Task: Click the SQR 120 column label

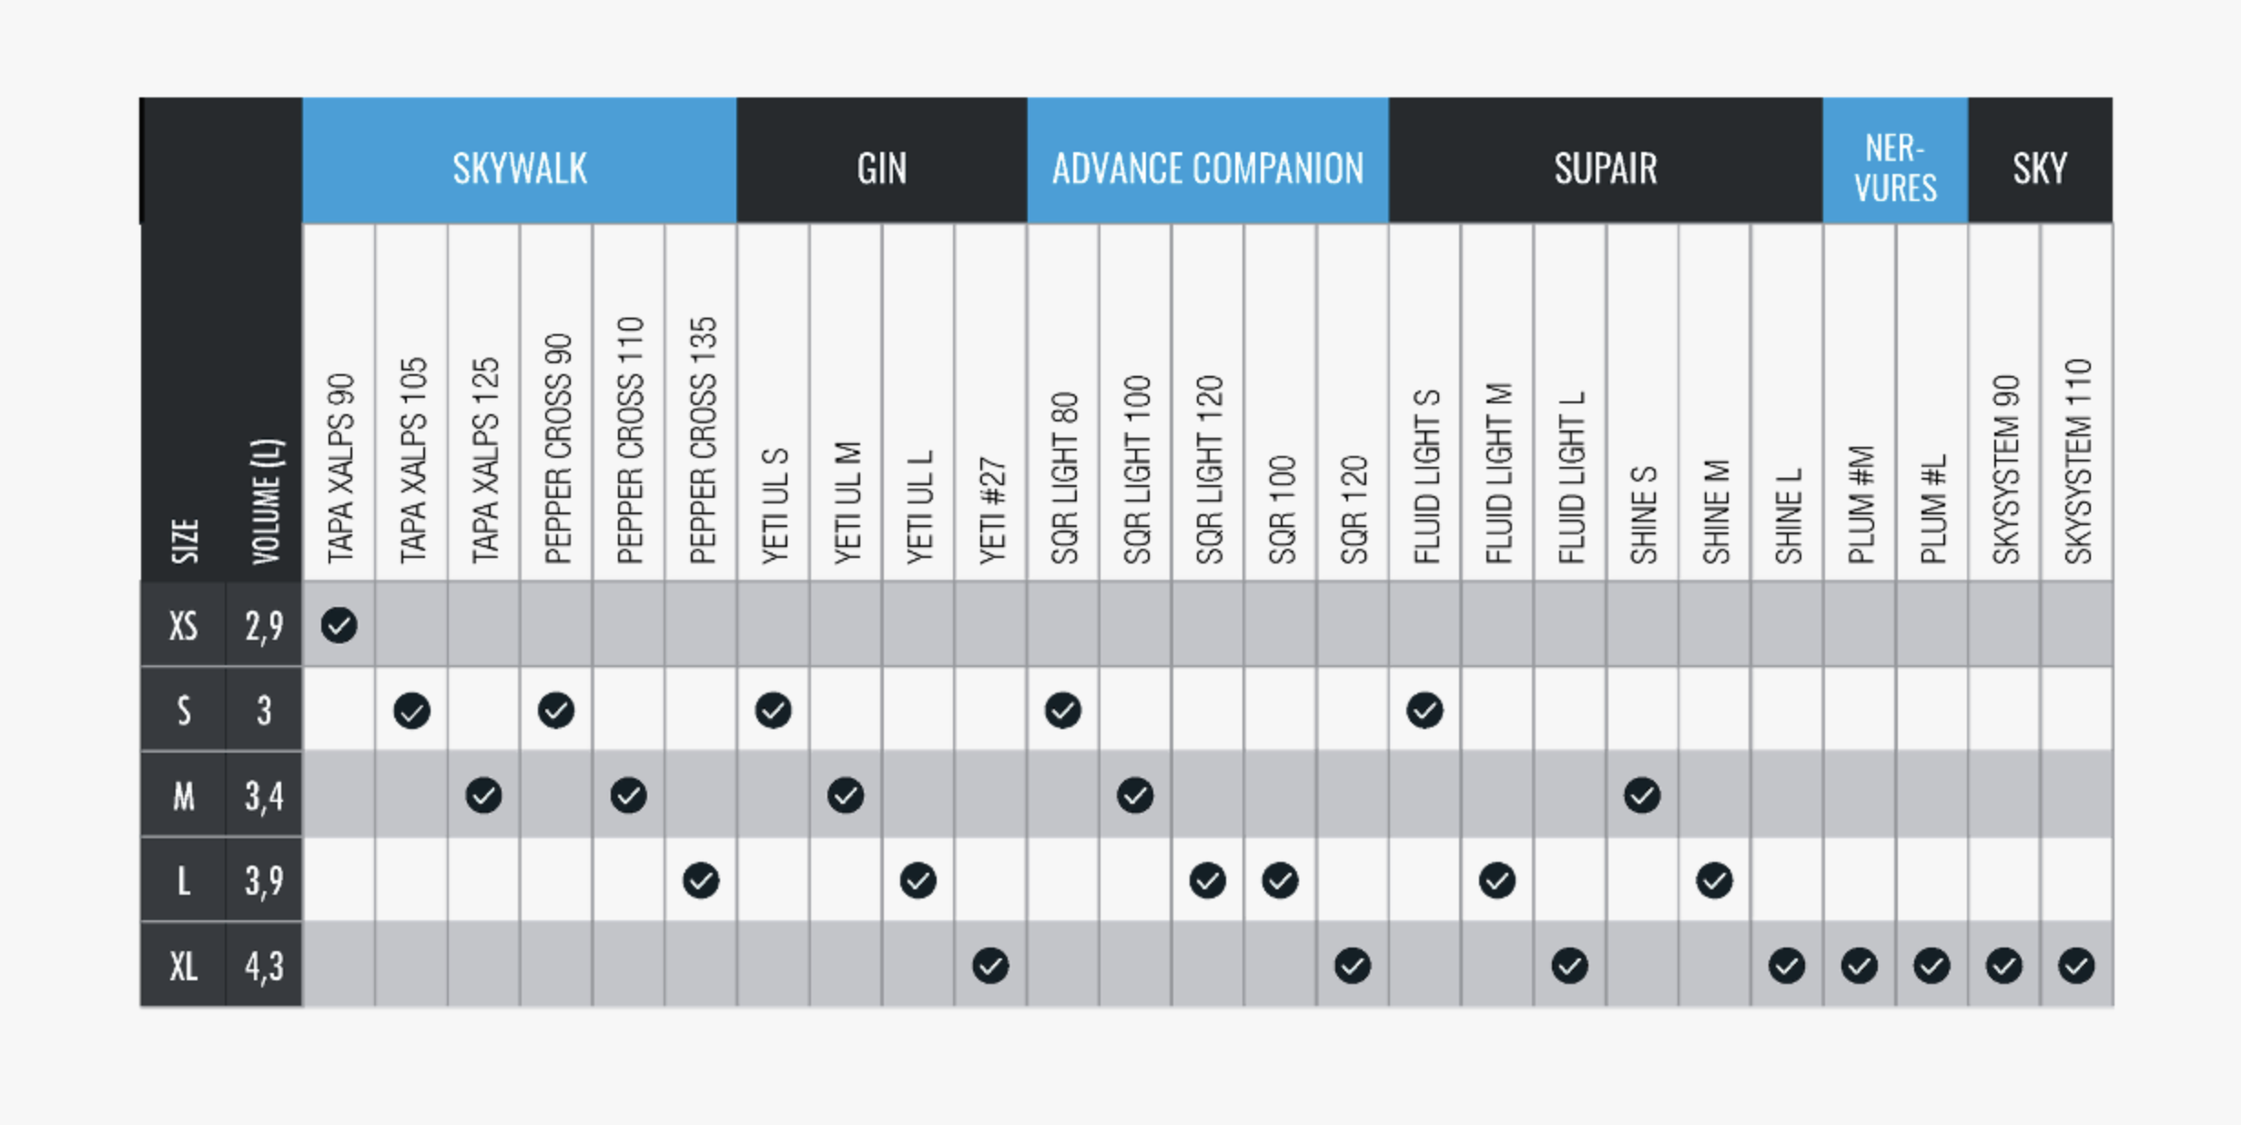Action: pos(1354,510)
